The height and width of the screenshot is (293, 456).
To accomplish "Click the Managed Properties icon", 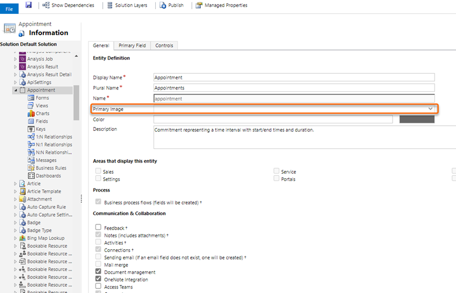I will point(199,5).
